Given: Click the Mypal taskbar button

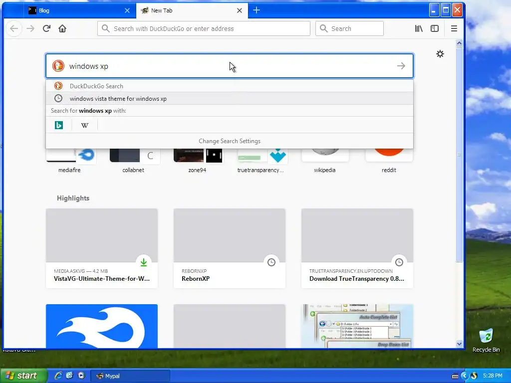Looking at the screenshot, I should [x=130, y=376].
